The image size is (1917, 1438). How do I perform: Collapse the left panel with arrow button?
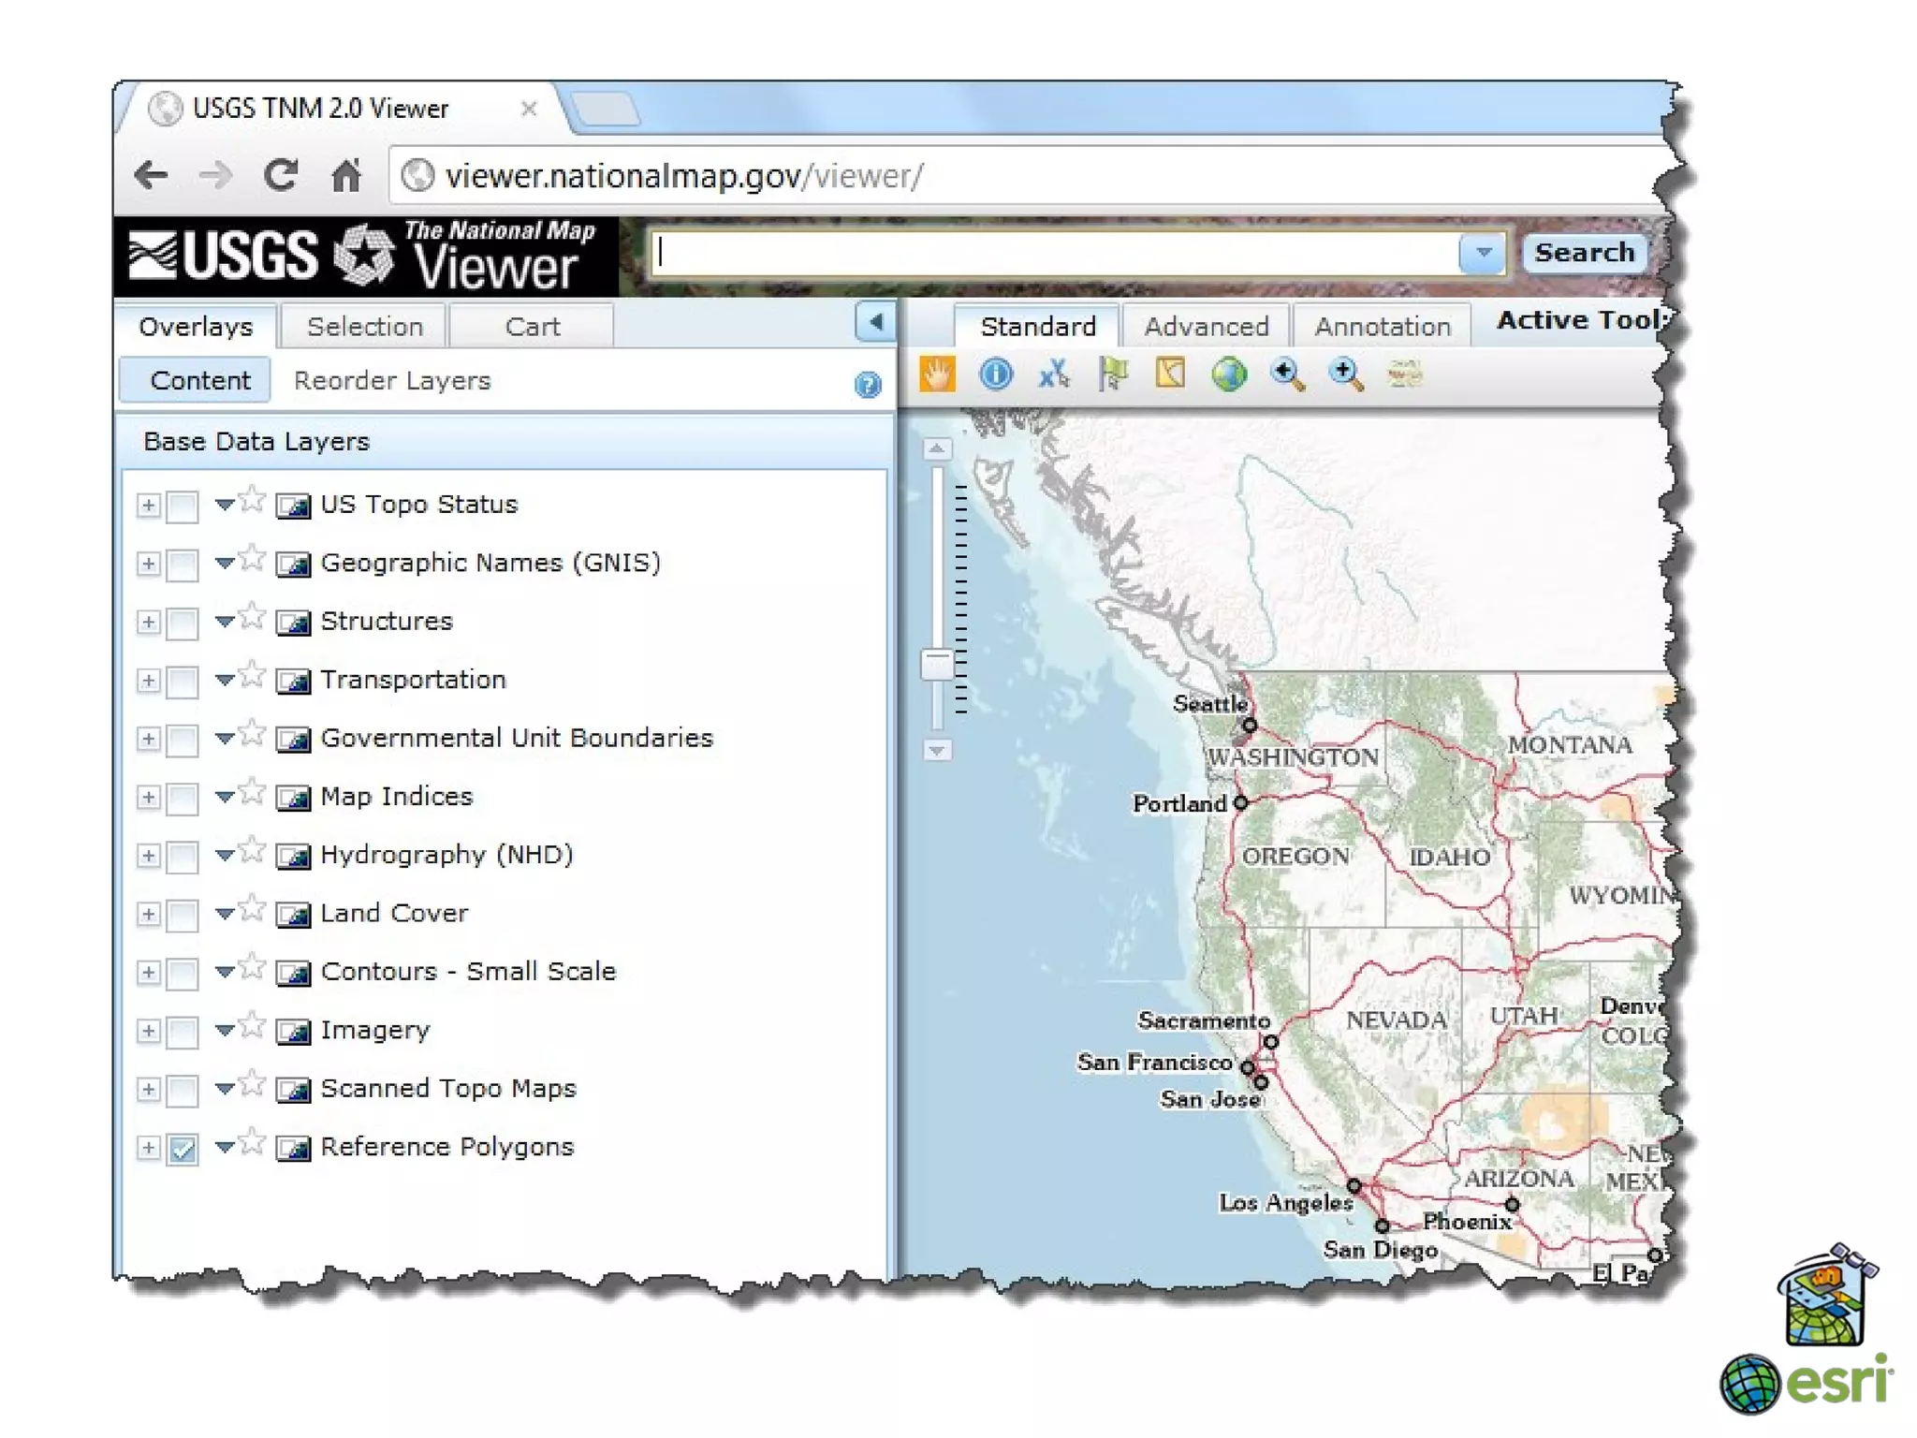(x=875, y=322)
